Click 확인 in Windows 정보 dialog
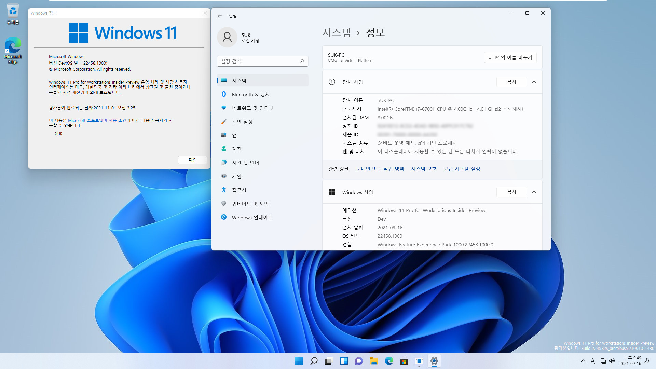 click(192, 160)
